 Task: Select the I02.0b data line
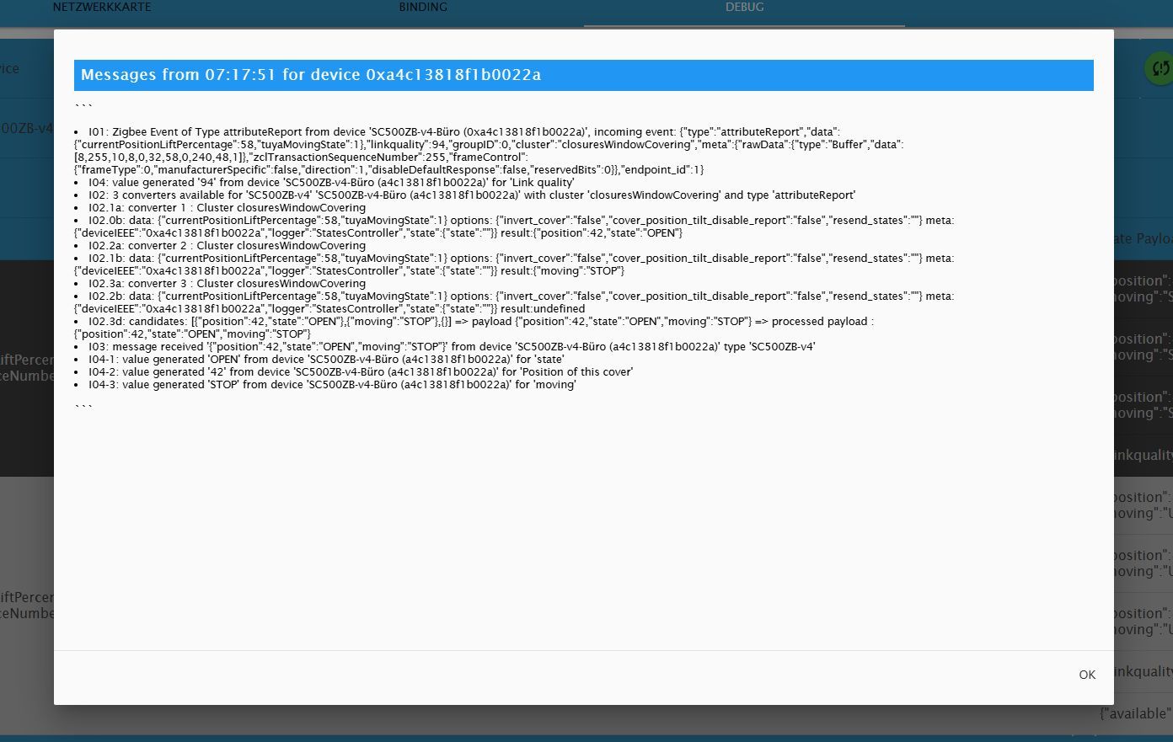[x=514, y=227]
